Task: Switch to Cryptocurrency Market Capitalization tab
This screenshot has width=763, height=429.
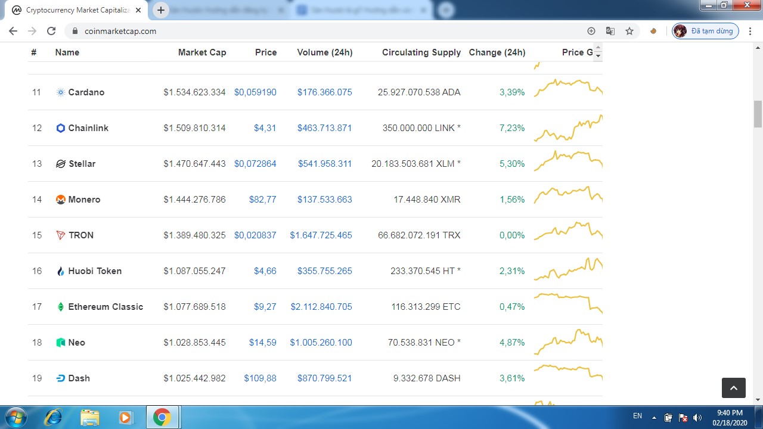Action: pos(77,10)
